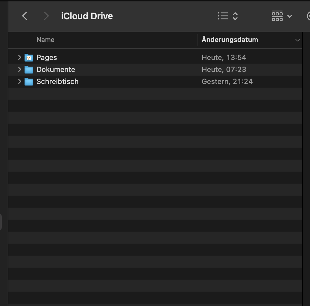Click the Schreibtisch date Gestern, 21:24
The image size is (310, 306).
tap(227, 82)
